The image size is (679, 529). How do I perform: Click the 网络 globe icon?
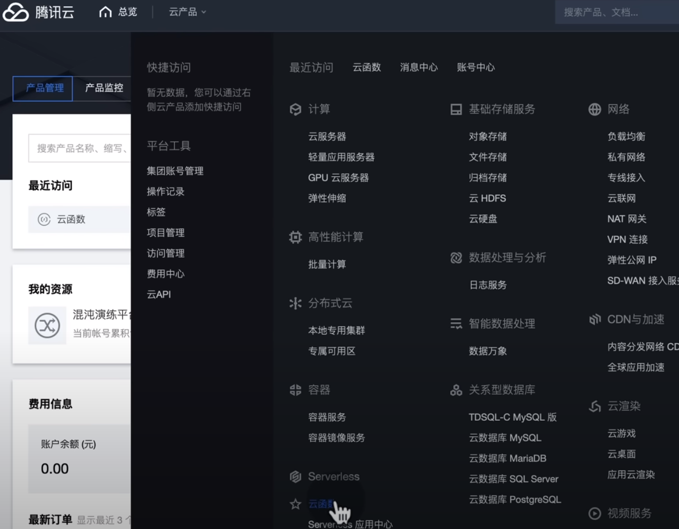click(x=595, y=109)
